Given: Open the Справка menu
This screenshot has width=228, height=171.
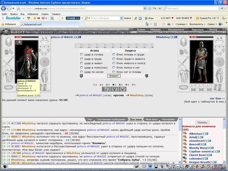Looking at the screenshot, I should (x=56, y=14).
